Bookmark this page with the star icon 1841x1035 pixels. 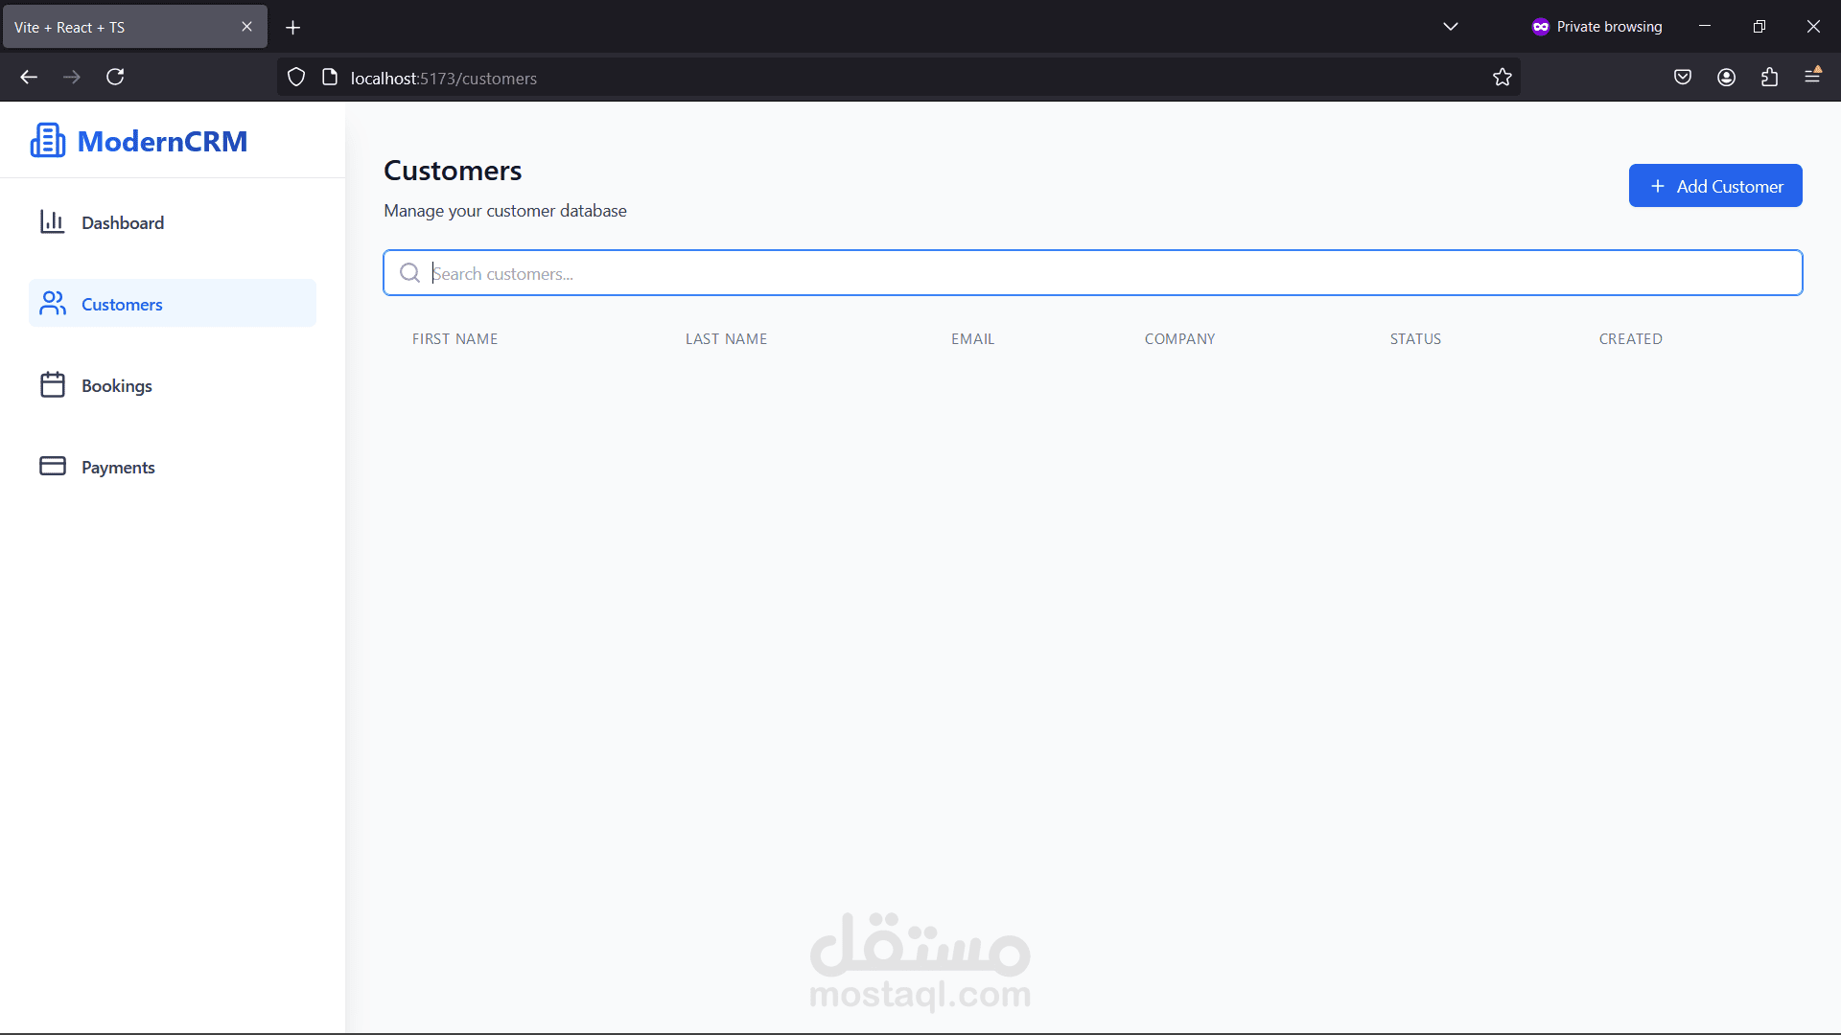(x=1503, y=78)
